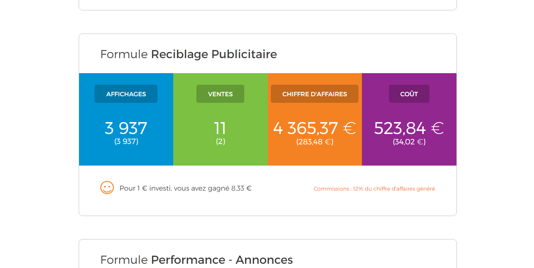Click the (3 937) value in parentheses
The width and height of the screenshot is (534, 268).
[126, 142]
